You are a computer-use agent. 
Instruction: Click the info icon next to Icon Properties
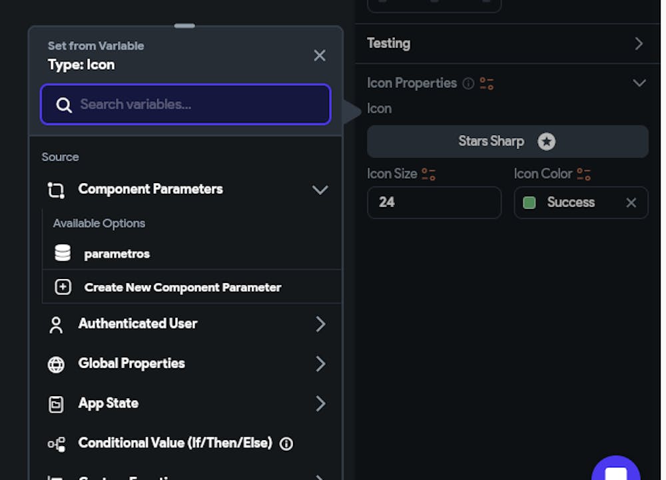pos(468,84)
